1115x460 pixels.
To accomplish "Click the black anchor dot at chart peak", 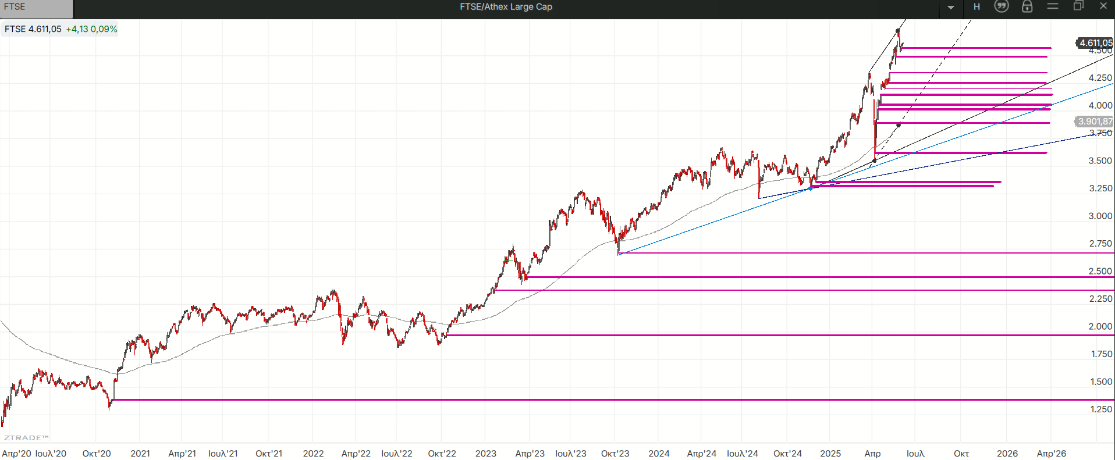I will pyautogui.click(x=897, y=30).
